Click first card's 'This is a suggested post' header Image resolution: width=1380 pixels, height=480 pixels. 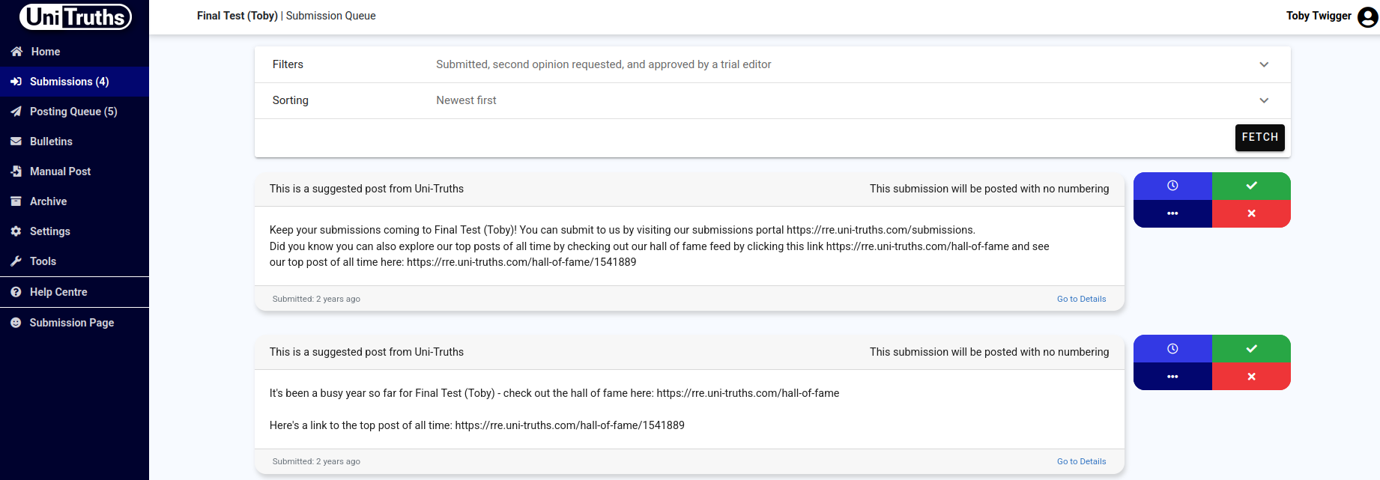(366, 189)
